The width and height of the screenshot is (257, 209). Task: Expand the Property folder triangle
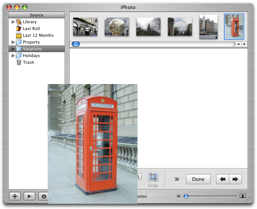13,42
